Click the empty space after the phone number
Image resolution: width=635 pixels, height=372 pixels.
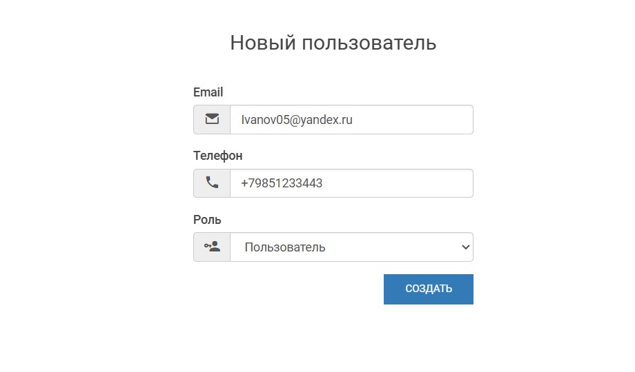tap(400, 183)
